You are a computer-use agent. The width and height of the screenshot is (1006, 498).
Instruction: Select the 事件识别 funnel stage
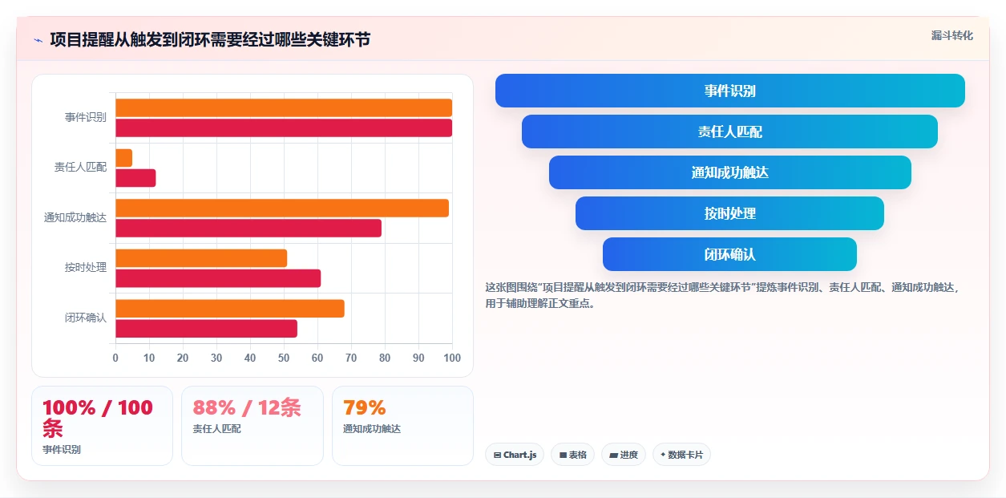tap(729, 91)
